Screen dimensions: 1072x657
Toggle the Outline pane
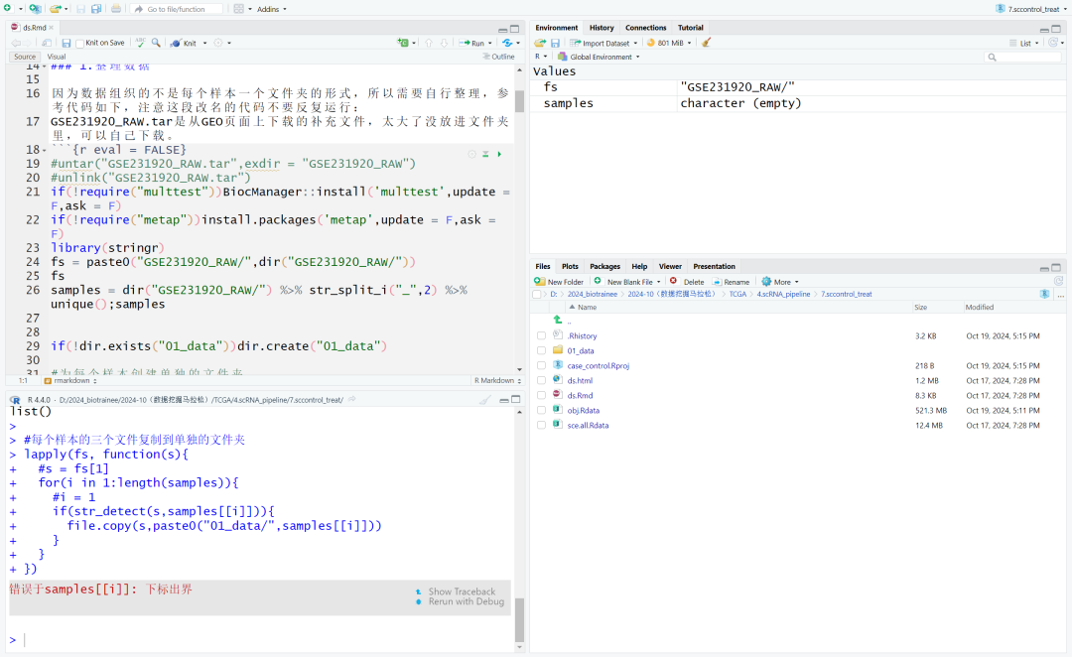(498, 57)
